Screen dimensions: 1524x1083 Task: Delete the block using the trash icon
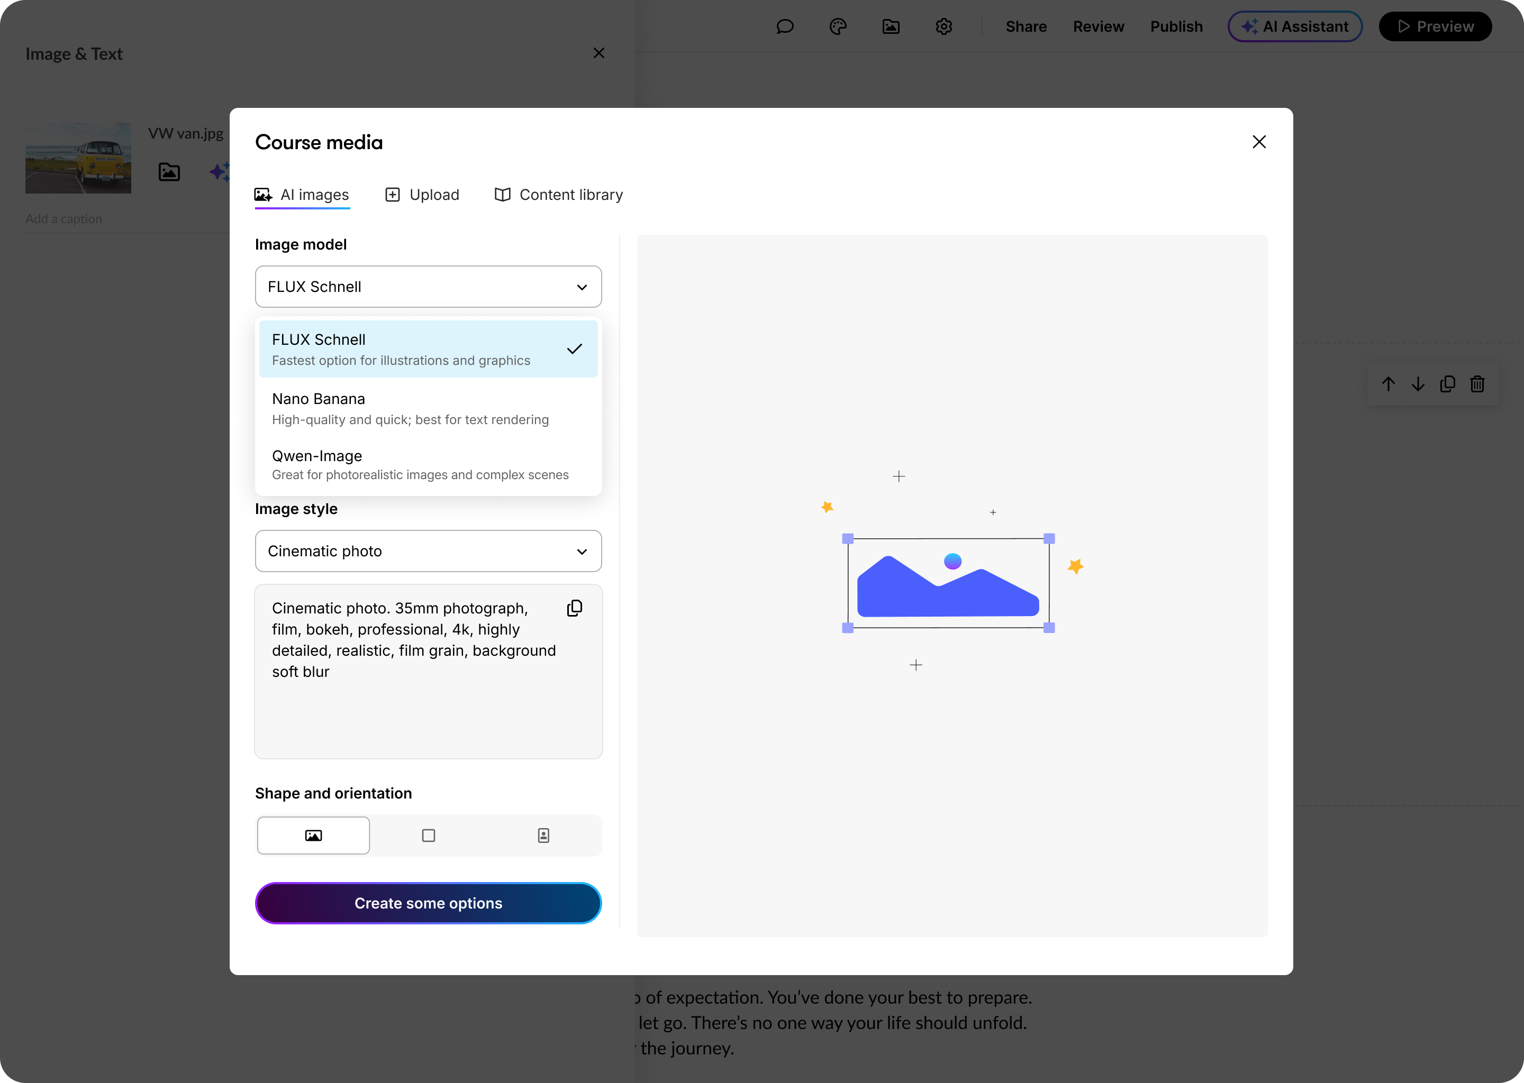1477,384
